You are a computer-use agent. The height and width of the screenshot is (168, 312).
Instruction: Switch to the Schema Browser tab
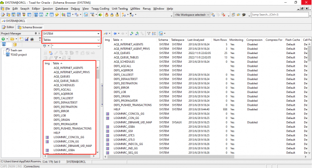[30, 27]
